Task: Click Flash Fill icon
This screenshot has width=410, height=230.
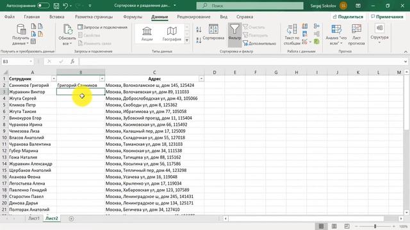Action: pos(305,26)
